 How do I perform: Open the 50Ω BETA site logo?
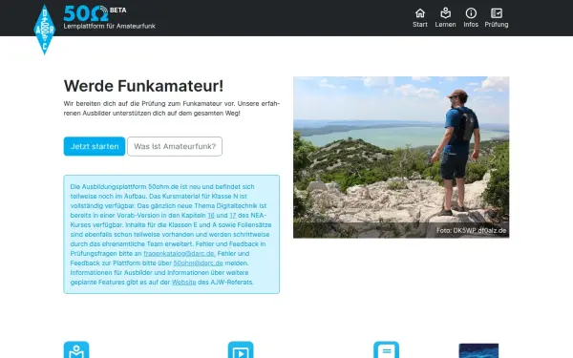coord(95,13)
